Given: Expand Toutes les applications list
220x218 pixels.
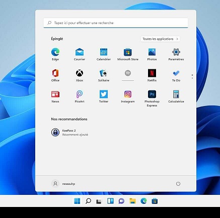Looking at the screenshot, I should (160, 39).
